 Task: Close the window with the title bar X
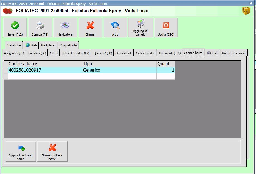(251, 3)
